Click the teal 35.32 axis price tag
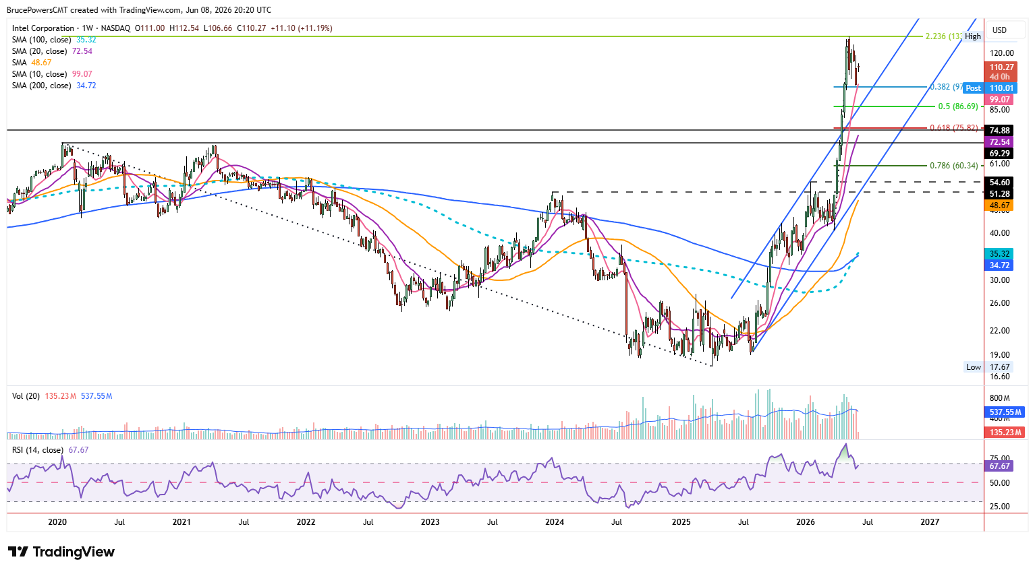This screenshot has width=1035, height=572. click(999, 254)
